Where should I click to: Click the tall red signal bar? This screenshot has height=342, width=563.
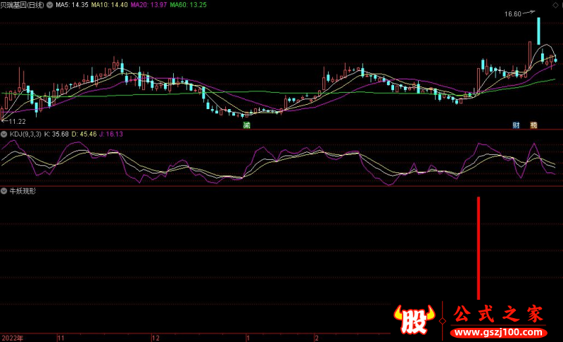[479, 248]
